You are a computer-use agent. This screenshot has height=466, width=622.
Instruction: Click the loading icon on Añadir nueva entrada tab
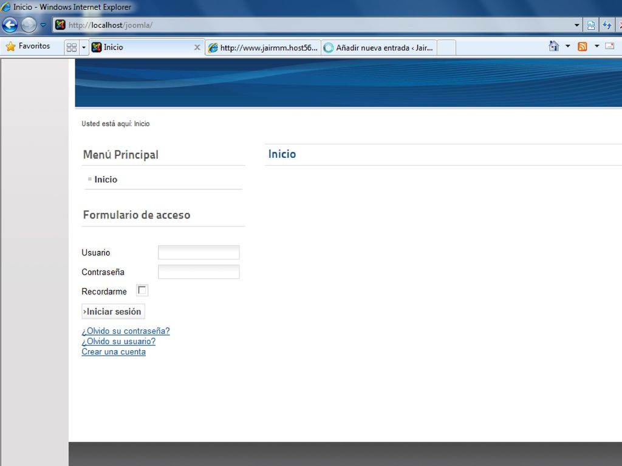pyautogui.click(x=329, y=48)
